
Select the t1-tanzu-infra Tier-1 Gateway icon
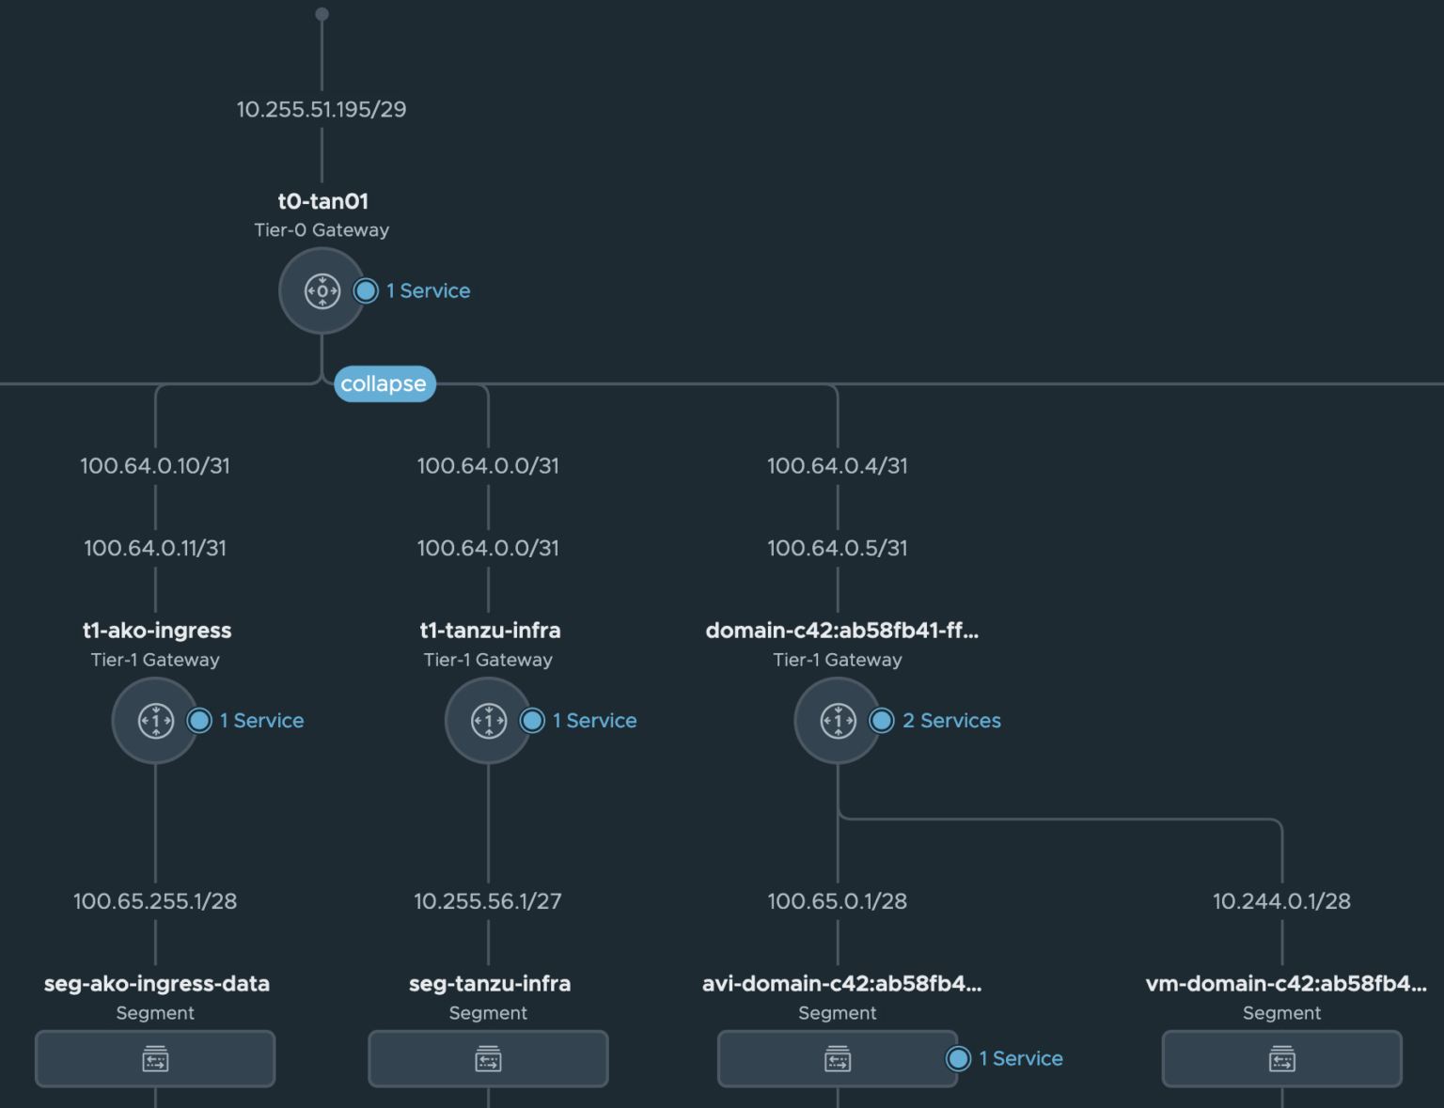tap(488, 720)
